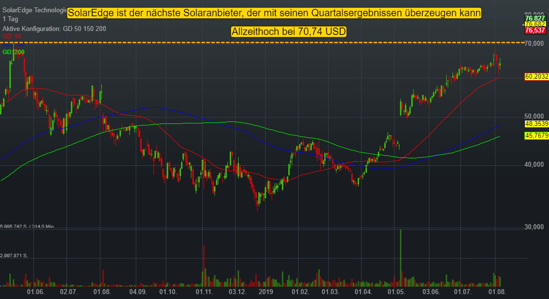Click the 01.10. date on time axis
This screenshot has height=299, width=549.
tap(168, 292)
